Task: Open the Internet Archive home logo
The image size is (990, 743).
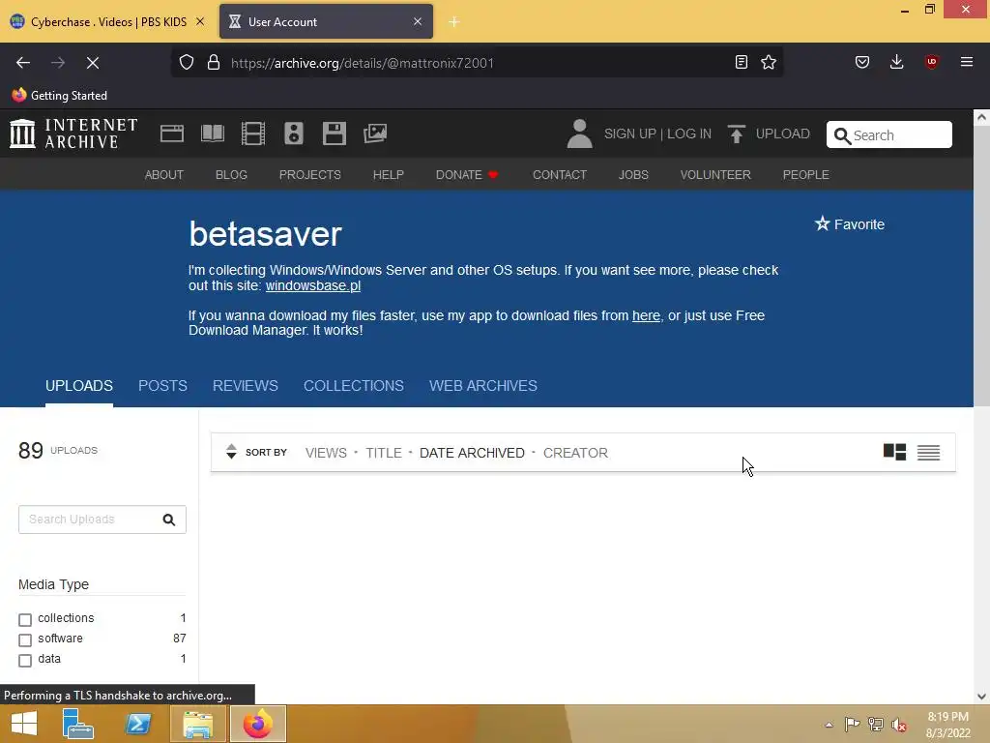Action: 73,134
